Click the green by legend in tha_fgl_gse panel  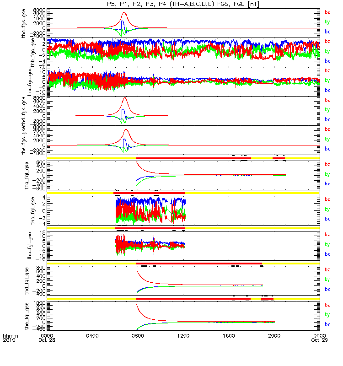tap(327, 174)
